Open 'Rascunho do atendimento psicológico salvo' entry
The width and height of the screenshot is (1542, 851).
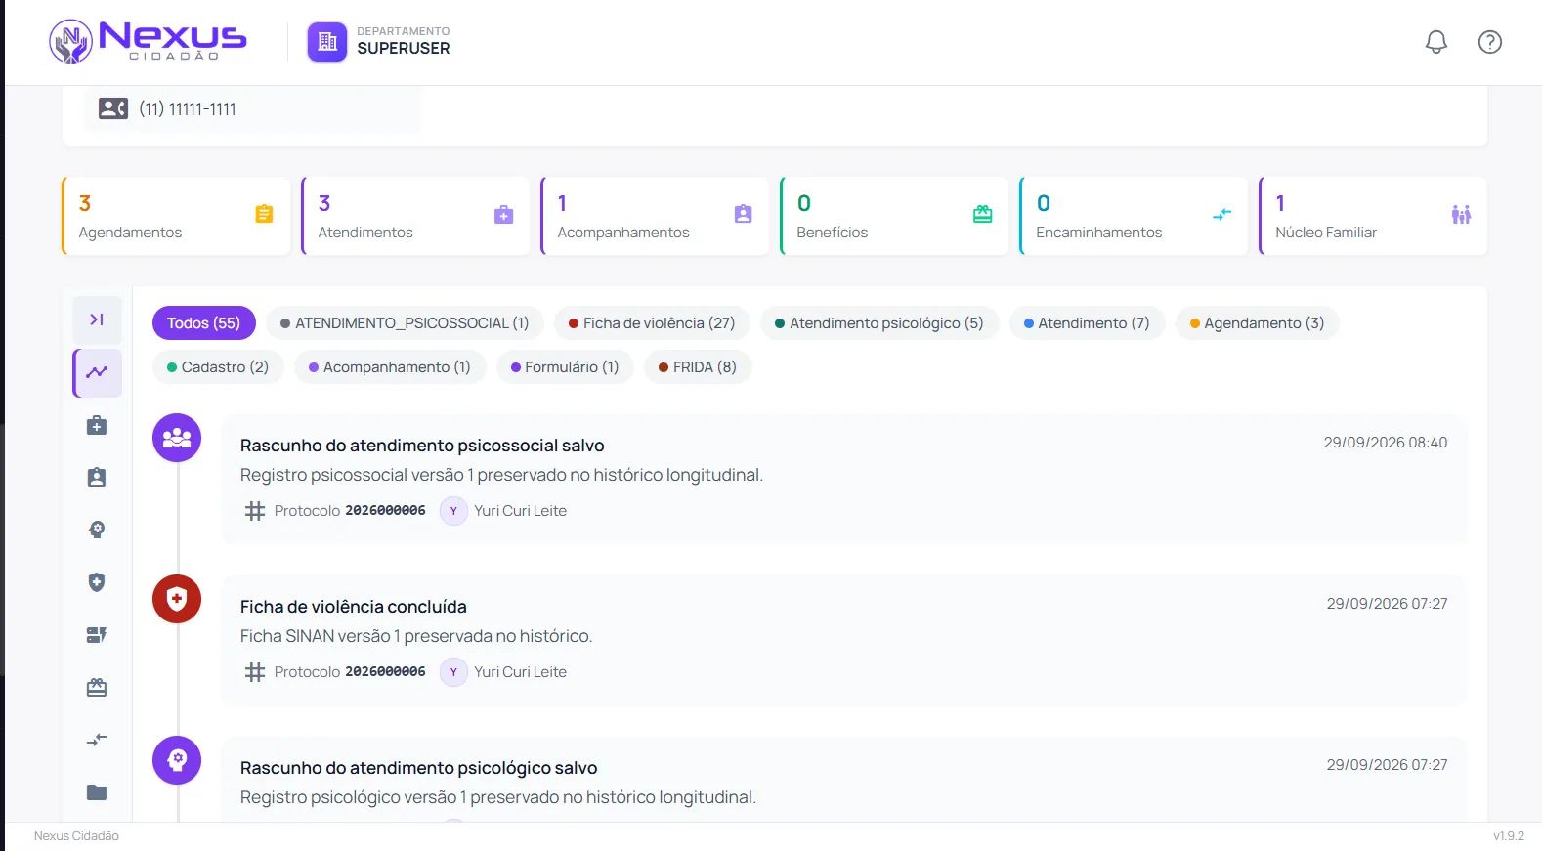(x=844, y=780)
